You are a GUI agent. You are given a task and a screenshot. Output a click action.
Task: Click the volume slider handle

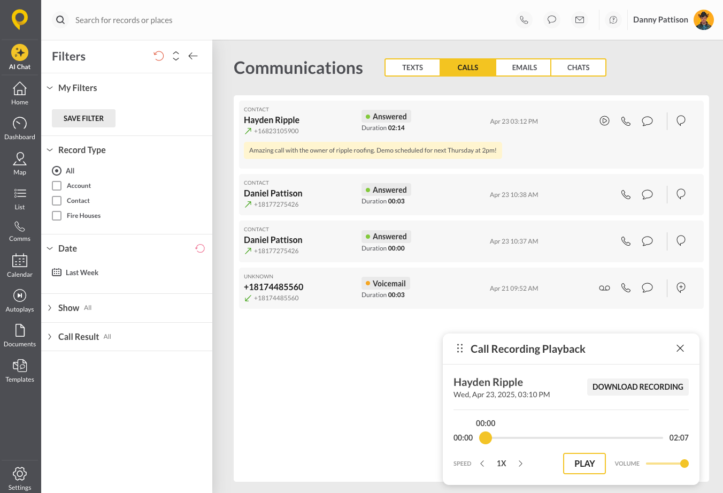[x=684, y=464]
